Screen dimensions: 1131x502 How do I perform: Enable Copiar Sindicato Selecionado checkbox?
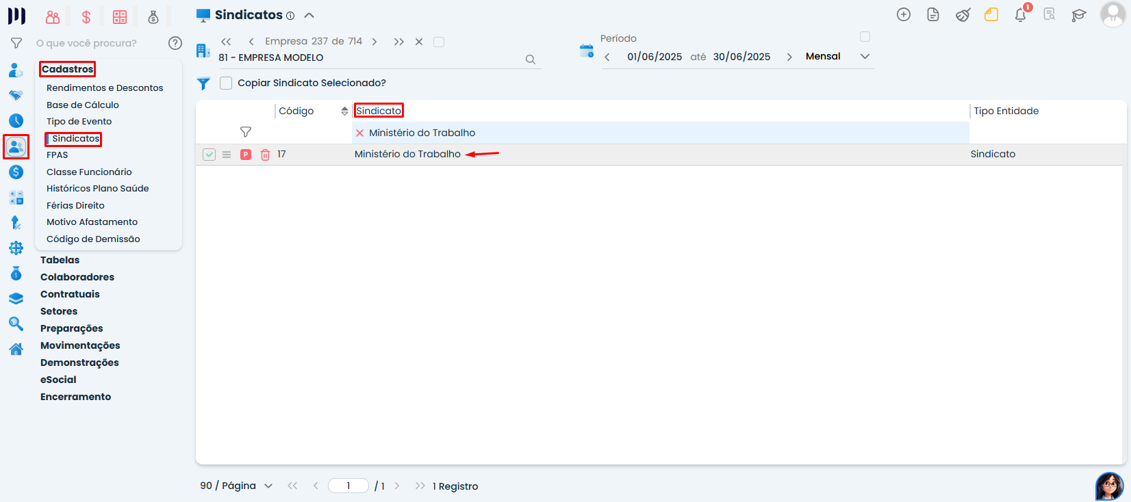pos(226,83)
